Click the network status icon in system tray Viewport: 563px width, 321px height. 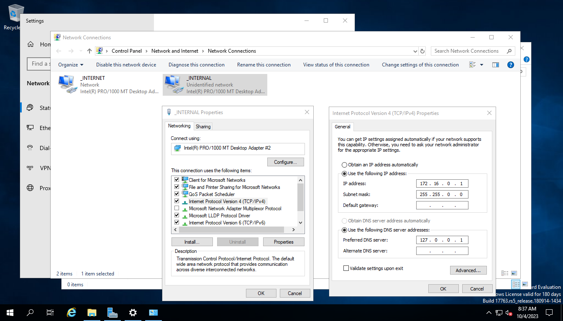click(x=499, y=312)
